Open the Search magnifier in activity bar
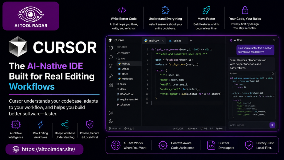Screen dimensions: 284x160 pos(111,57)
